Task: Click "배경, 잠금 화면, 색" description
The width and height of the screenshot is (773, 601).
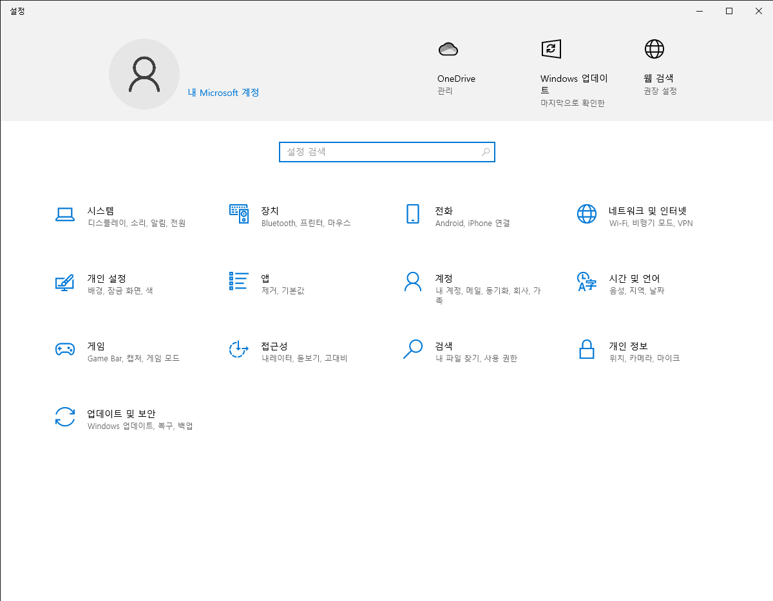Action: click(120, 291)
